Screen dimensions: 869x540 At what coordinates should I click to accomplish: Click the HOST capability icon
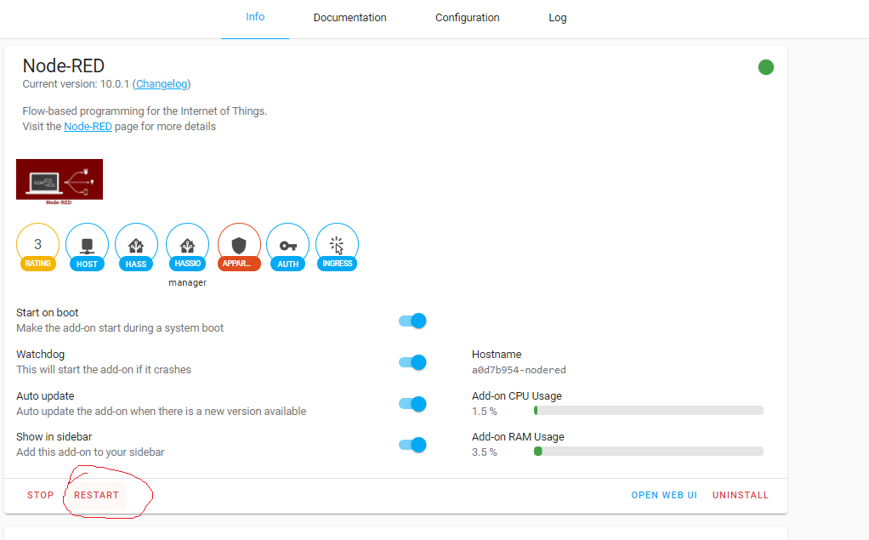pos(87,242)
